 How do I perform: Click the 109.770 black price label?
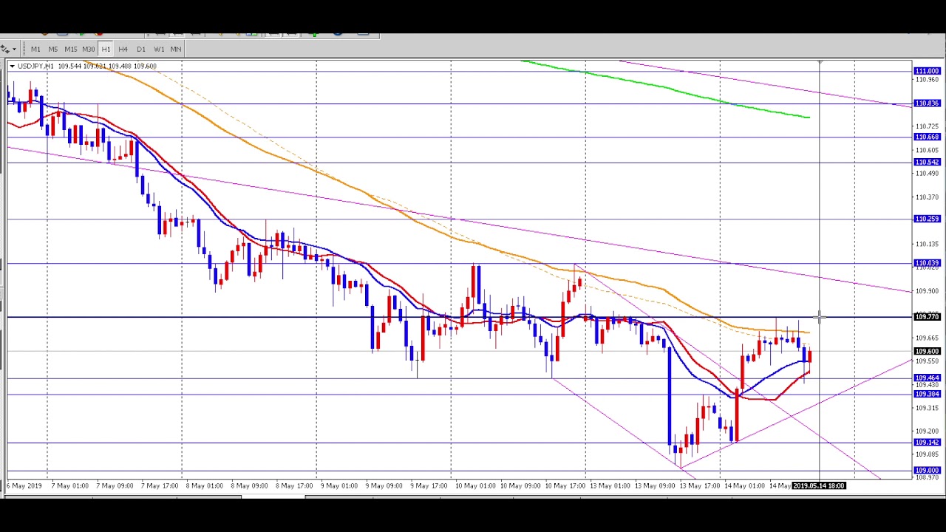pos(927,317)
